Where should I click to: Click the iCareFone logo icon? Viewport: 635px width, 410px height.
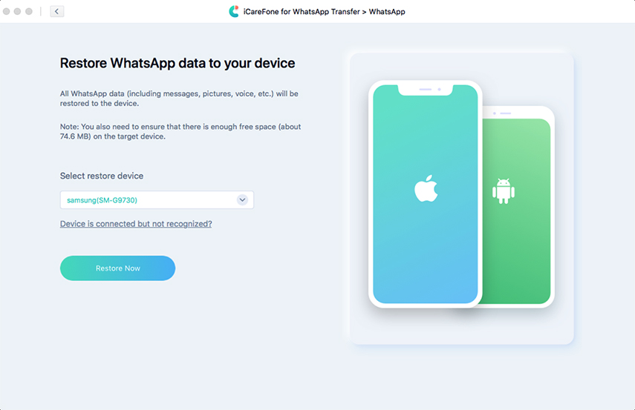tap(234, 11)
